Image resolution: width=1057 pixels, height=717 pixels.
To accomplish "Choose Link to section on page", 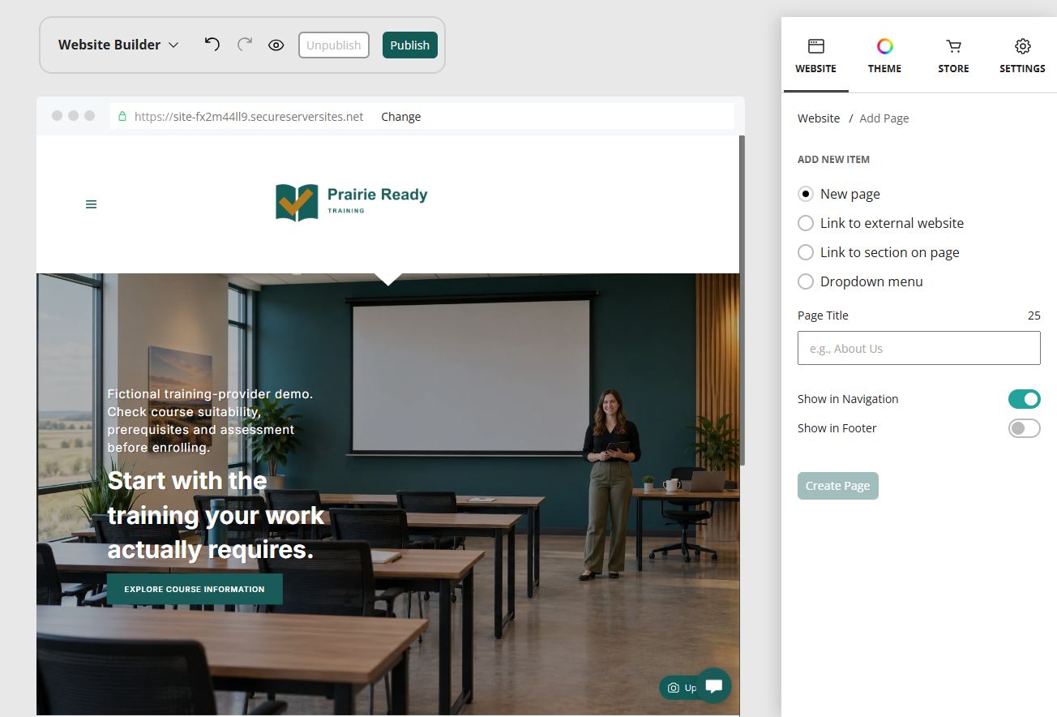I will [x=806, y=252].
